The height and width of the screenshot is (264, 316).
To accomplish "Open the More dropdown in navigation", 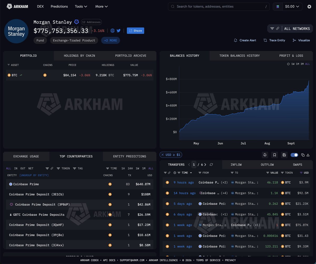I will pyautogui.click(x=102, y=6).
